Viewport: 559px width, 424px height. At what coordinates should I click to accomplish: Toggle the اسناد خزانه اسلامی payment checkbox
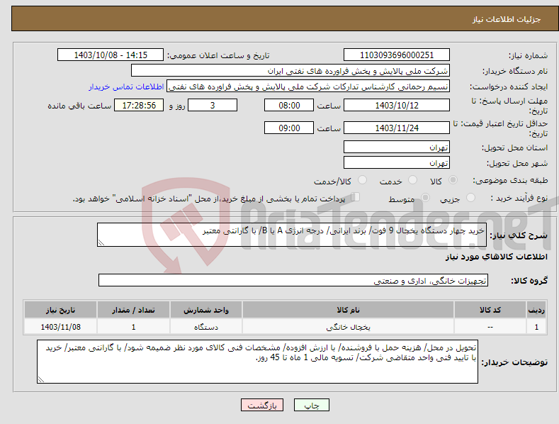(x=356, y=197)
